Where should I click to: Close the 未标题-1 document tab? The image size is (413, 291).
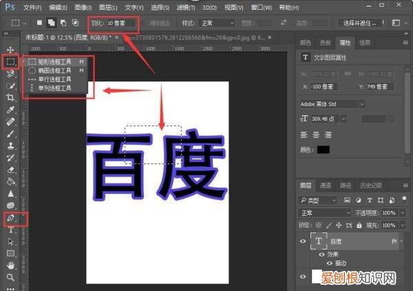coord(116,37)
